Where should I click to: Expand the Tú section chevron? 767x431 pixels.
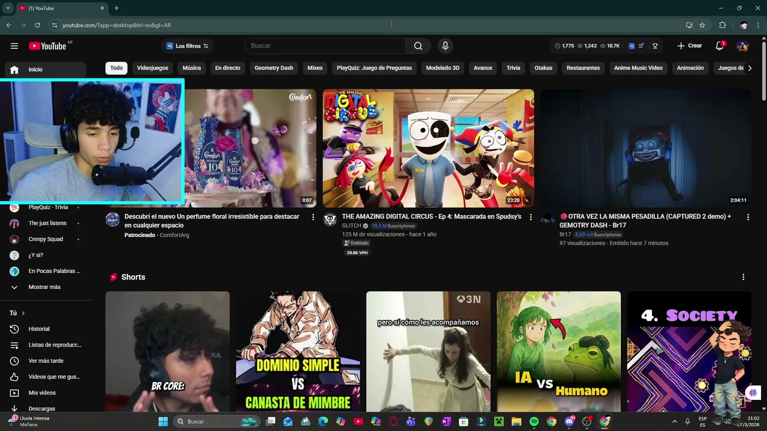[x=23, y=313]
